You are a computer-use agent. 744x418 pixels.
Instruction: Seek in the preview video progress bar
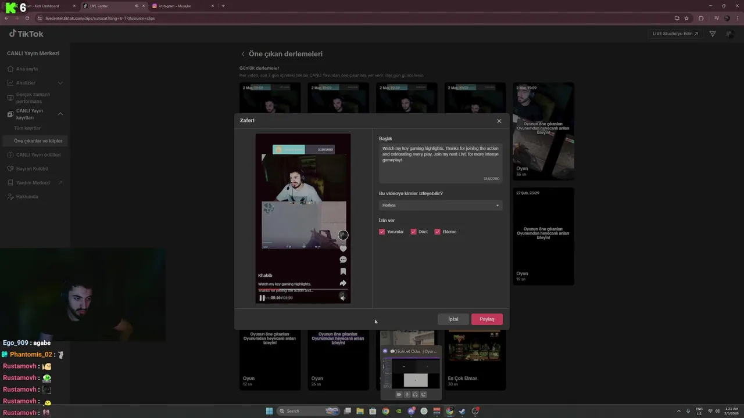click(303, 289)
